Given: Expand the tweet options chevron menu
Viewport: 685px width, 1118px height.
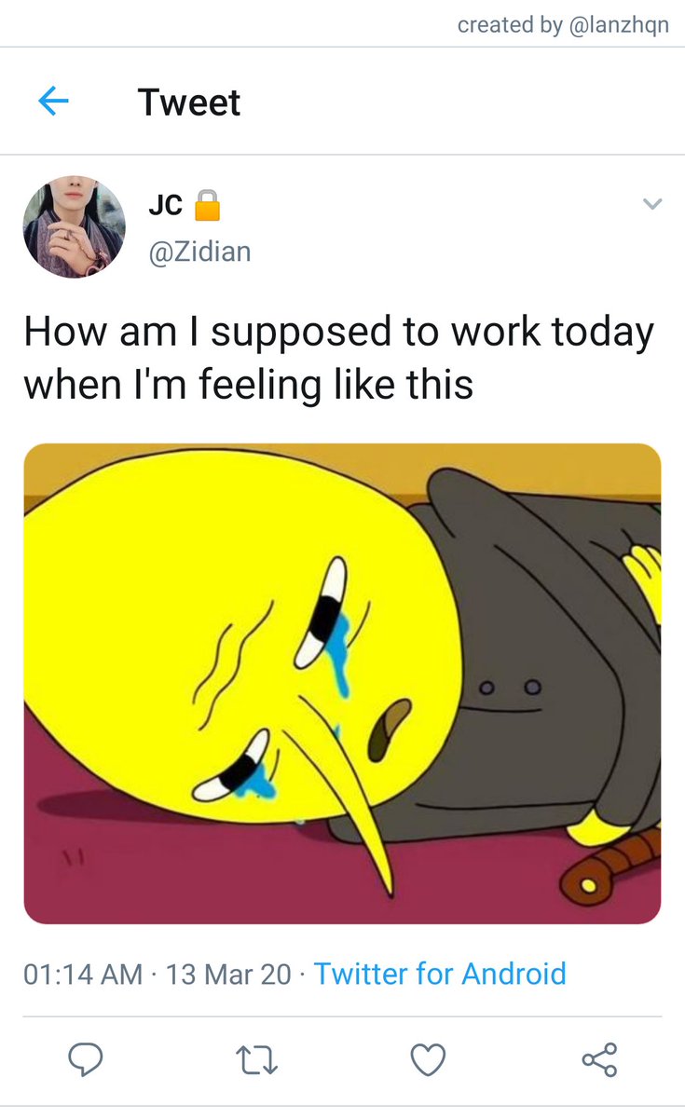Looking at the screenshot, I should 652,203.
